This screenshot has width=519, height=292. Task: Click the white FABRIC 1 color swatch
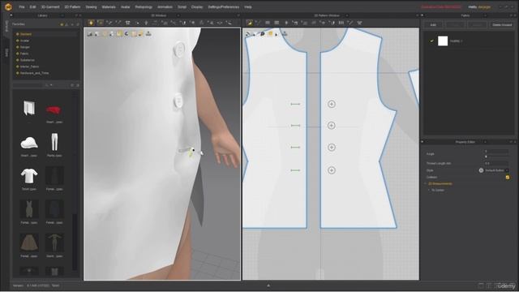pos(443,41)
